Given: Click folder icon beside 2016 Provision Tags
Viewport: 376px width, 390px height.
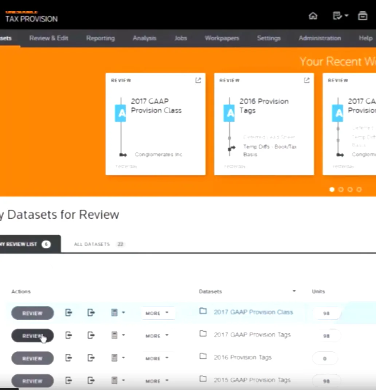Looking at the screenshot, I should click(x=203, y=356).
